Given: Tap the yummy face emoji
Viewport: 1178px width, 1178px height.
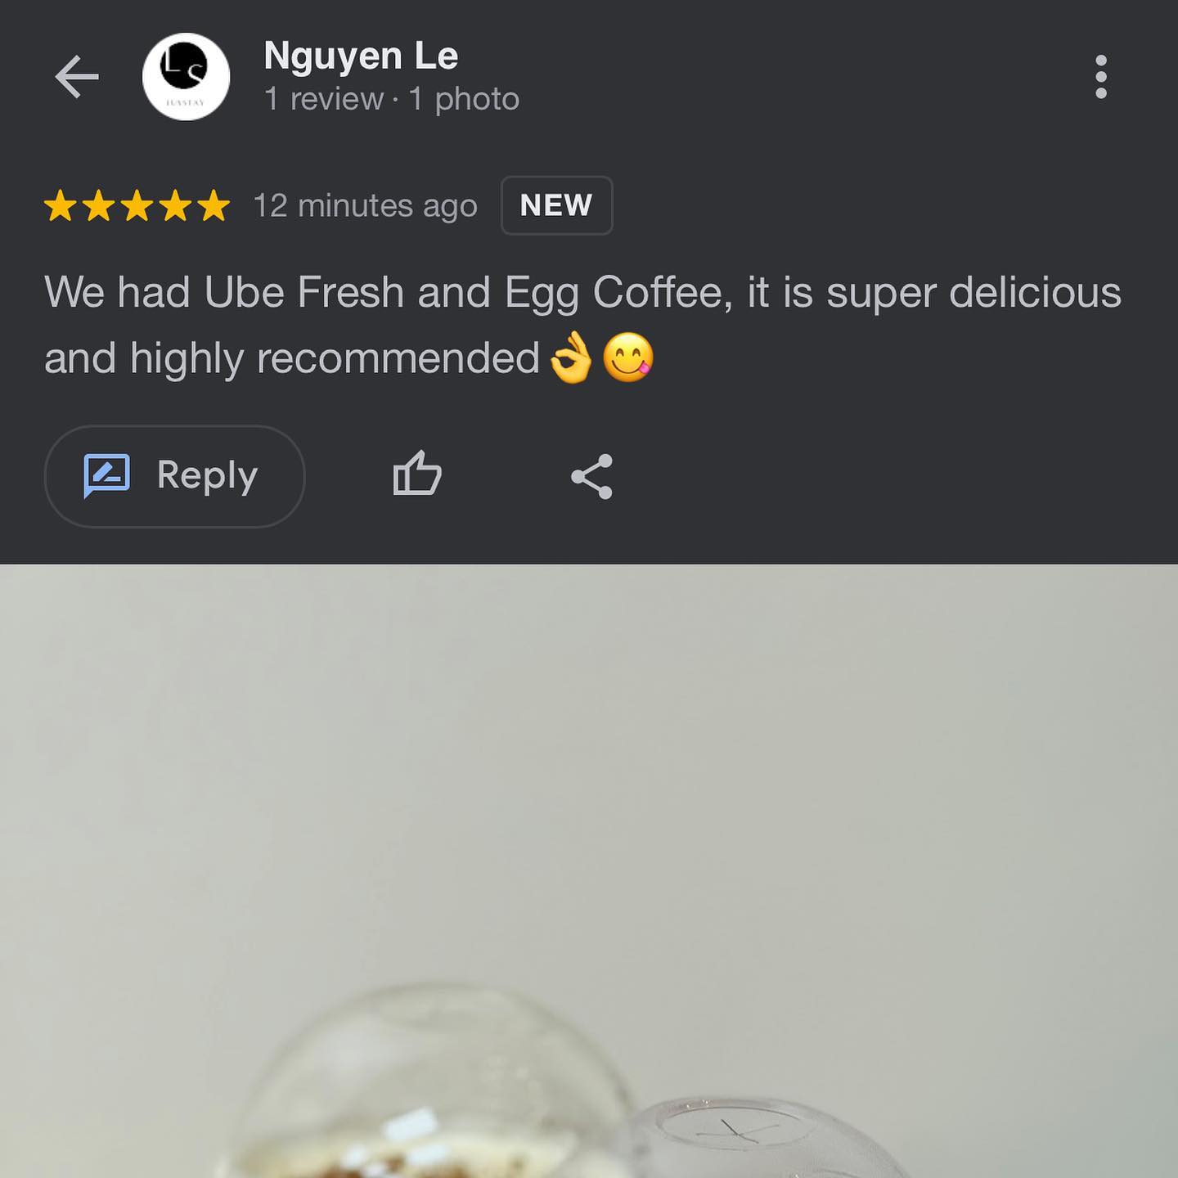Looking at the screenshot, I should coord(628,357).
